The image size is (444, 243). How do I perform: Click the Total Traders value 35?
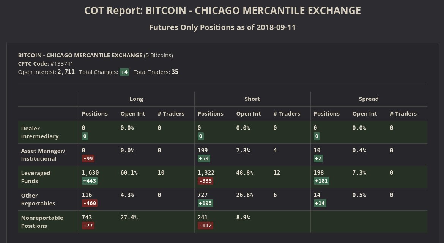point(175,72)
